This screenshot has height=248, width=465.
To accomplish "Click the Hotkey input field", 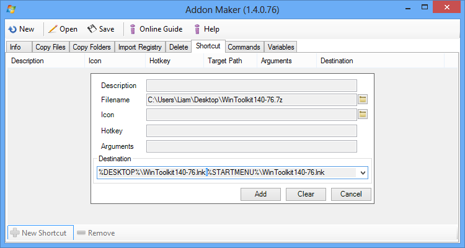I will point(252,131).
